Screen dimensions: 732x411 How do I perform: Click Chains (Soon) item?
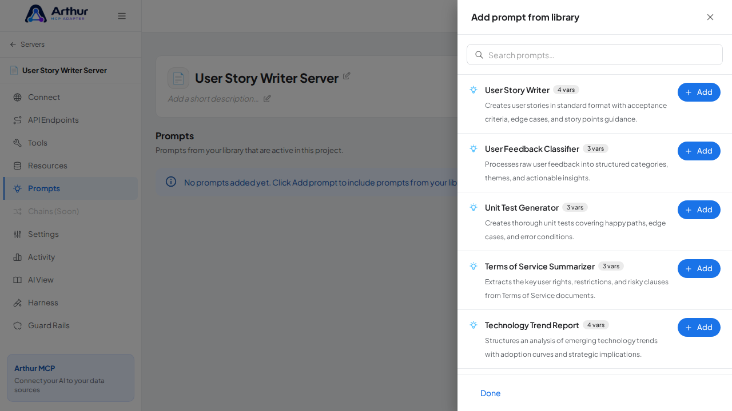(x=70, y=211)
